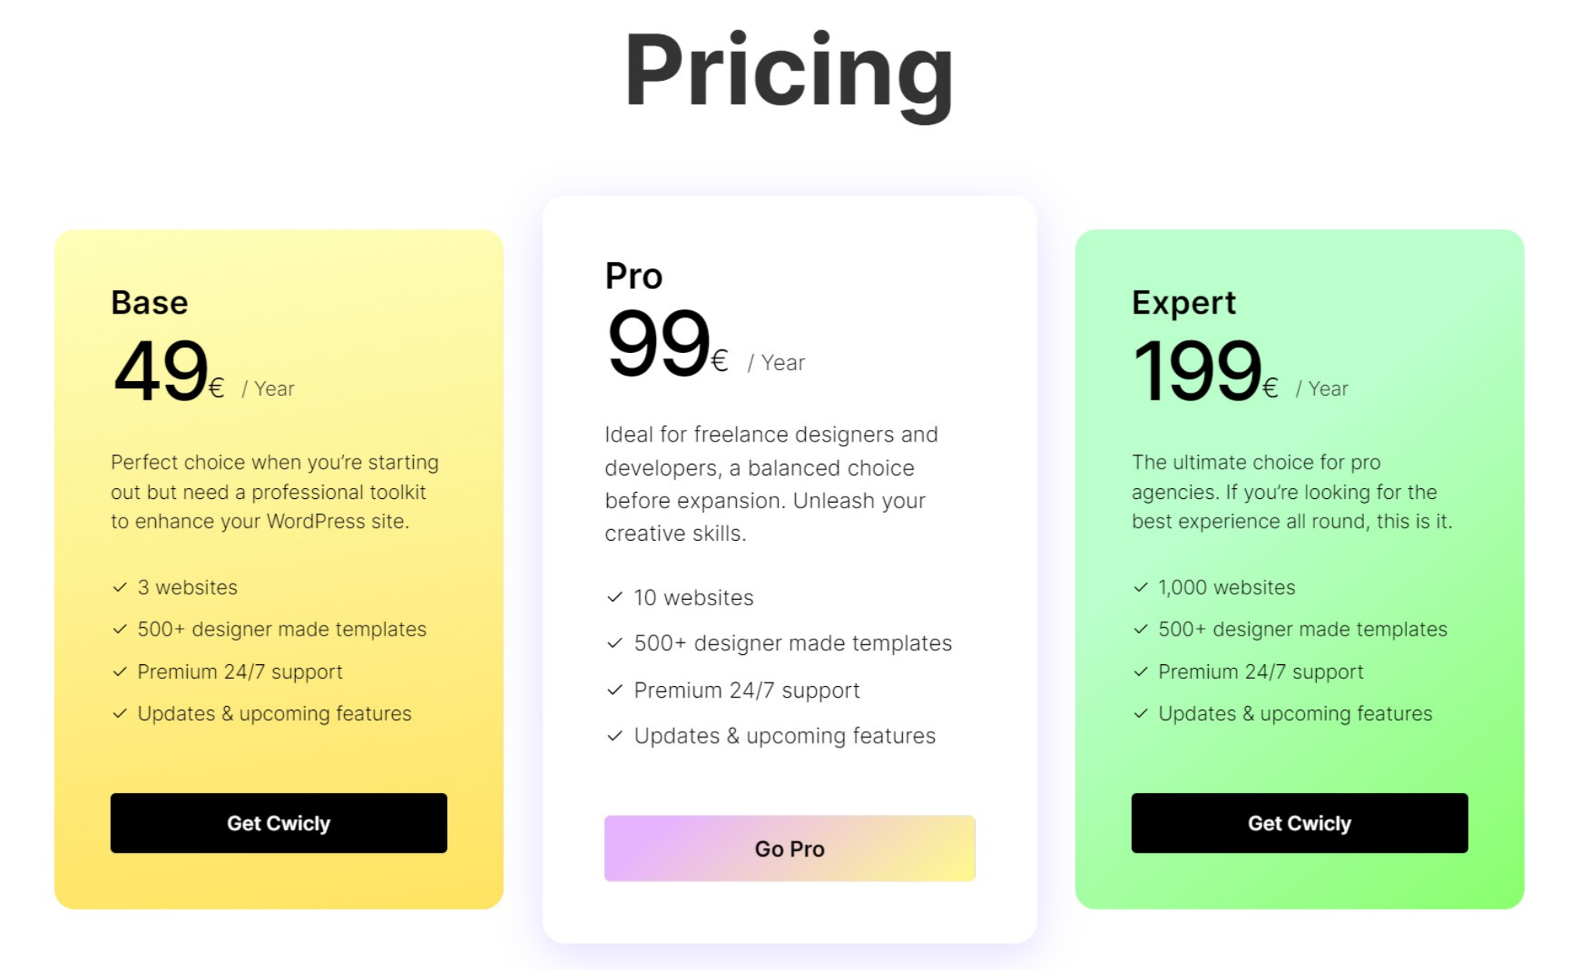Click checkmark next to Pro 500+ designer templates
Image resolution: width=1590 pixels, height=970 pixels.
615,643
